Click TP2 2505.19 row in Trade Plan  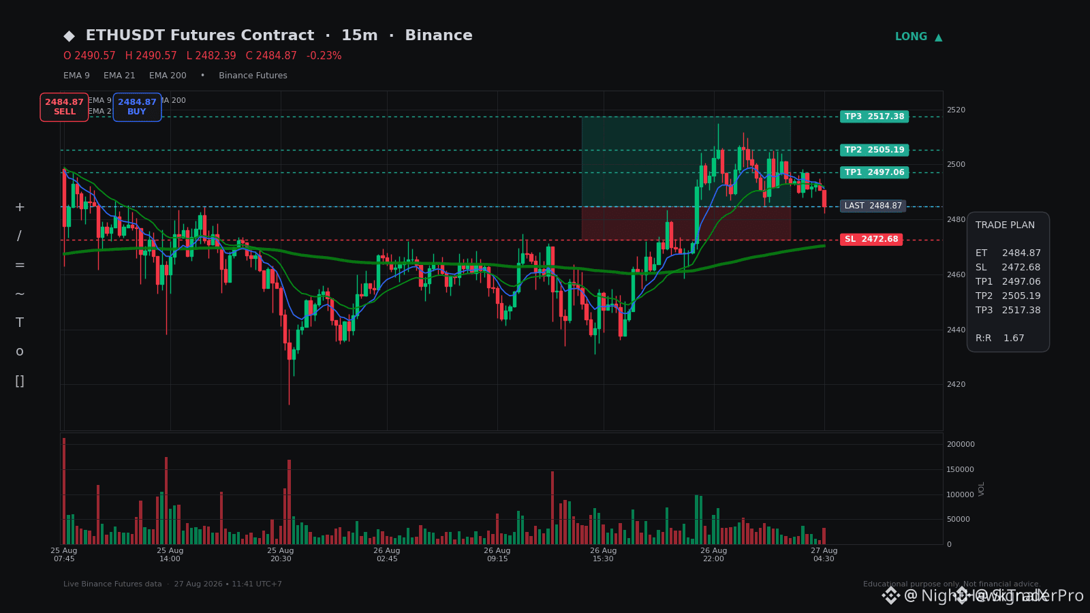click(1008, 296)
